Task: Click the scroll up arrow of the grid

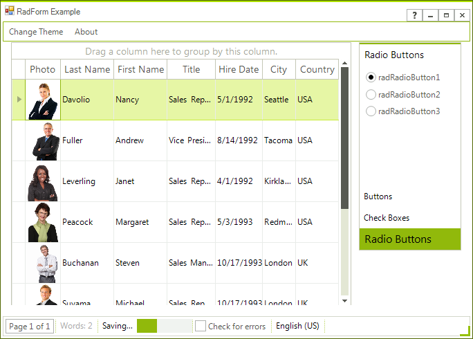Action: pos(345,63)
